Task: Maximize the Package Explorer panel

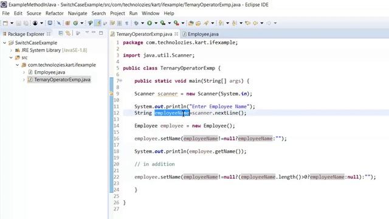Action: click(x=101, y=33)
